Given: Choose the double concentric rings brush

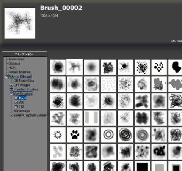Looking at the screenshot, I should pyautogui.click(x=108, y=135).
